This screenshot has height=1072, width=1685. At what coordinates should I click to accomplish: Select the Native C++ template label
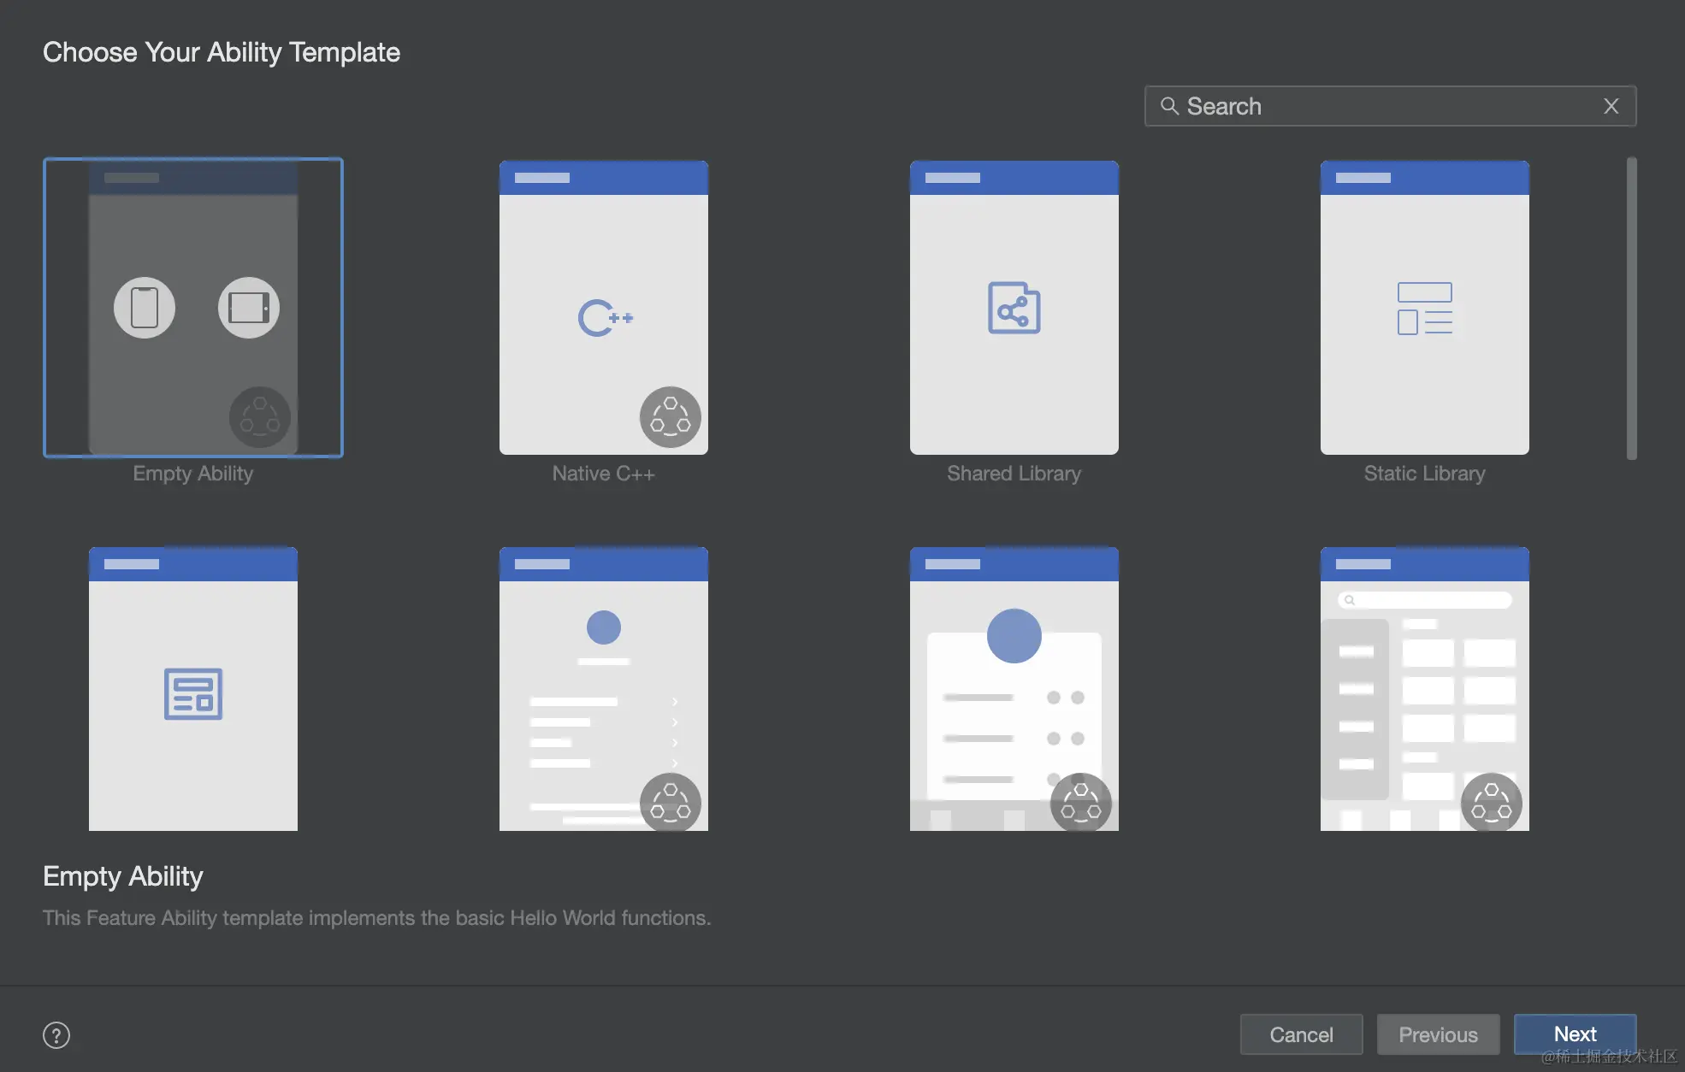click(x=603, y=474)
